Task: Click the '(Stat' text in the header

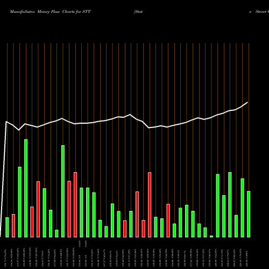Action: [138, 12]
